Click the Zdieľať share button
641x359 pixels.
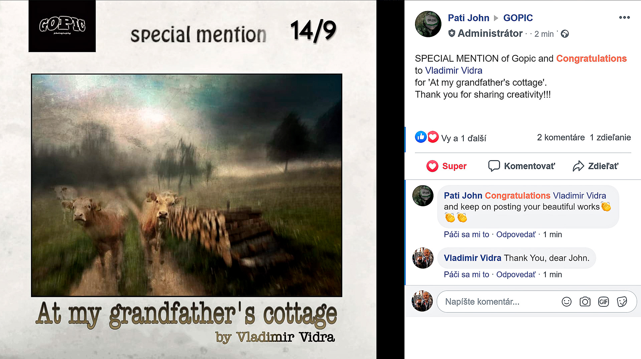tap(595, 166)
